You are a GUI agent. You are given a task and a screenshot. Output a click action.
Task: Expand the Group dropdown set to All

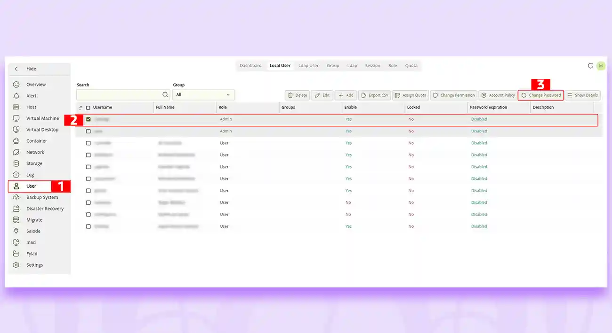pos(203,95)
